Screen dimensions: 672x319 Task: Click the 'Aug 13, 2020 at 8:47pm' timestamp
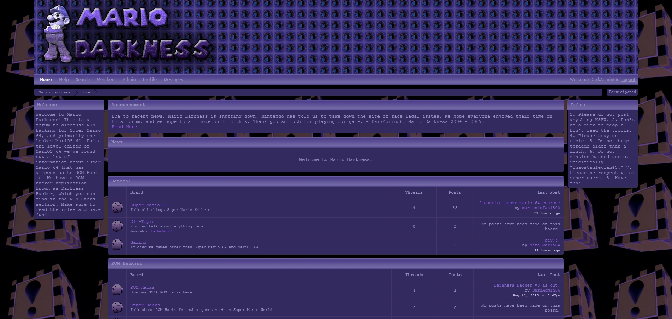tap(536, 296)
